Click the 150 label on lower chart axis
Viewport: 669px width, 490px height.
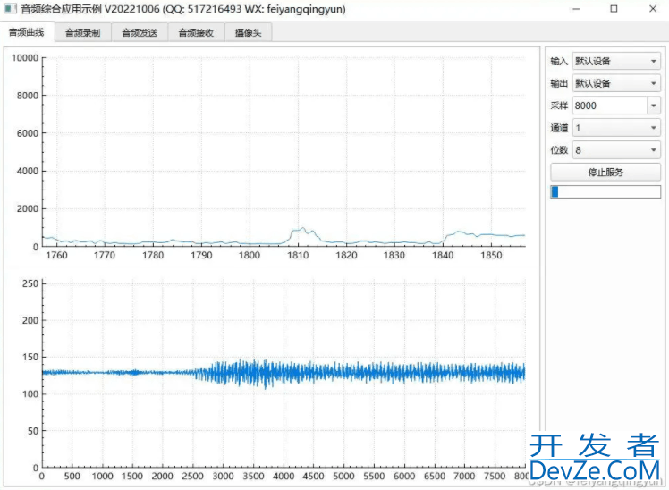(30, 357)
